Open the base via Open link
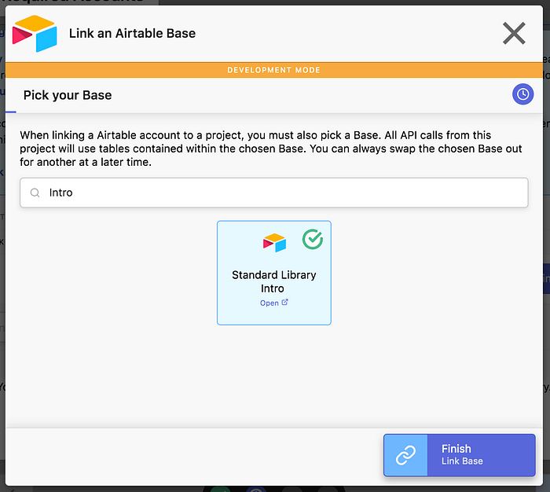Viewport: 550px width, 492px height. 274,303
